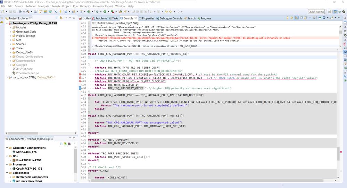The image size is (347, 188).
Task: Open the Refactor menu
Action: pyautogui.click(x=31, y=6)
